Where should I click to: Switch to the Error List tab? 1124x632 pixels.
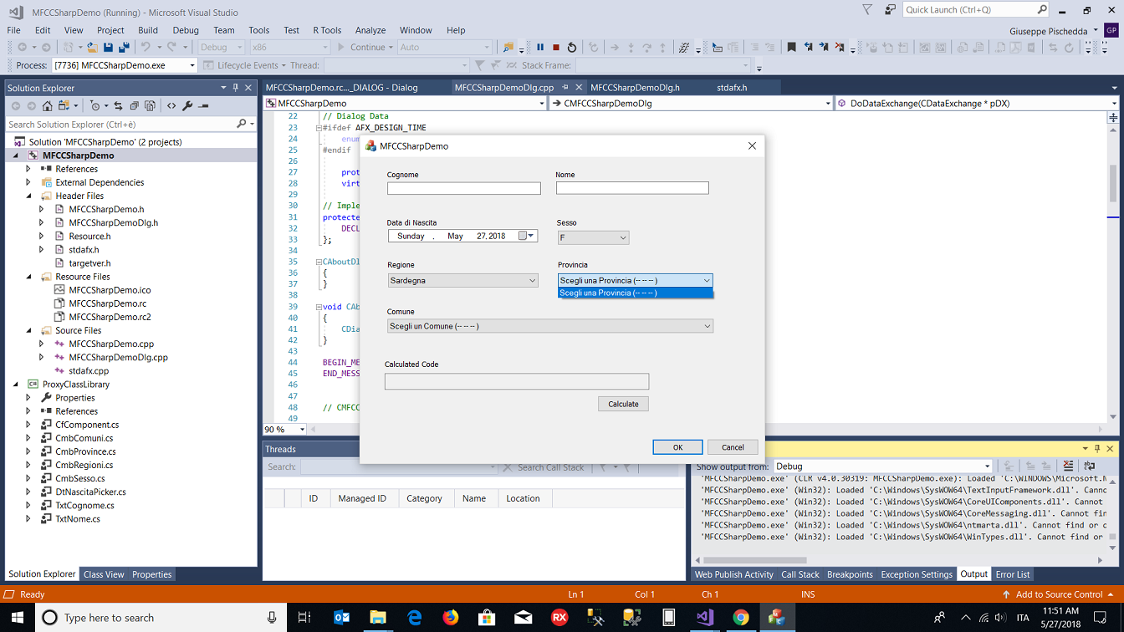1012,574
